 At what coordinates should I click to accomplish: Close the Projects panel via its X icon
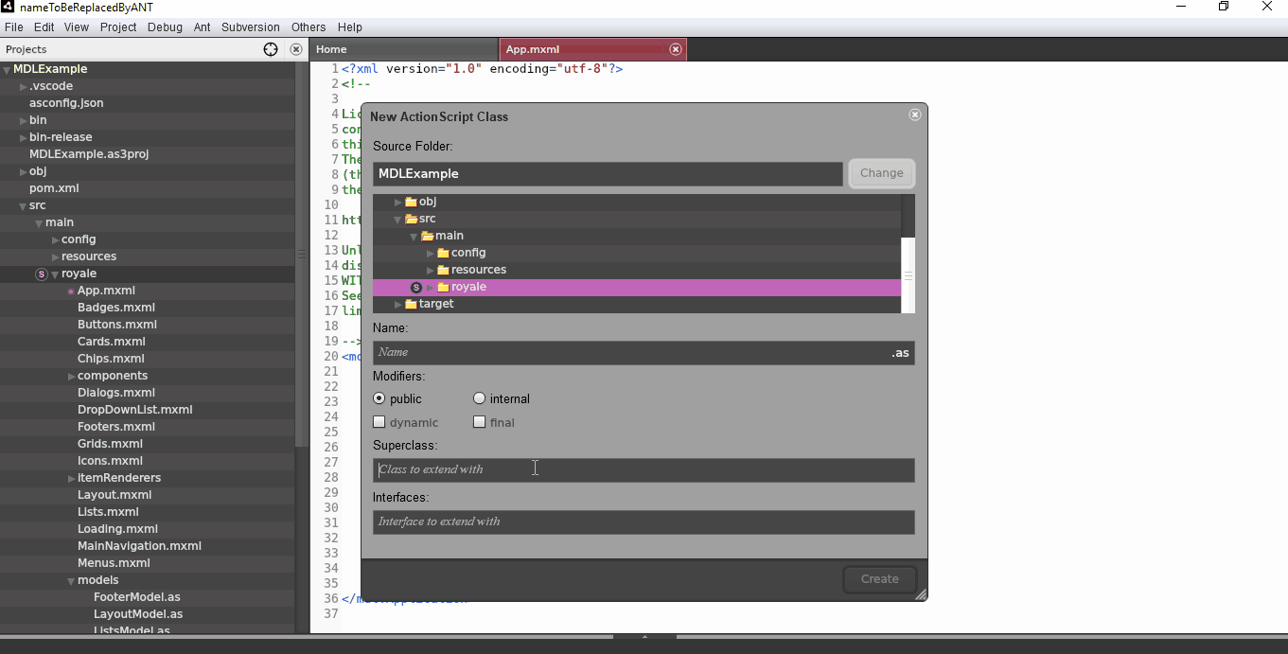(x=295, y=48)
